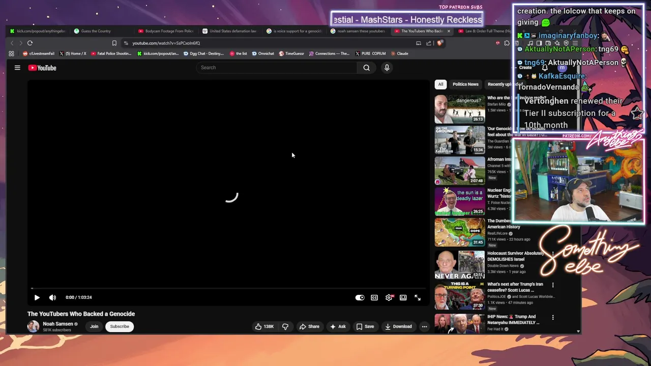Download the video
The height and width of the screenshot is (366, 651).
[398, 326]
